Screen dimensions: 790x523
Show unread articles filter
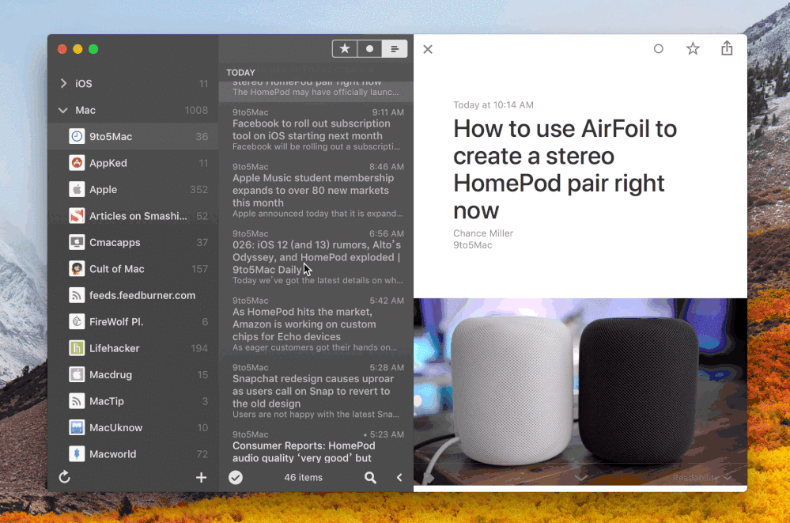(x=369, y=49)
